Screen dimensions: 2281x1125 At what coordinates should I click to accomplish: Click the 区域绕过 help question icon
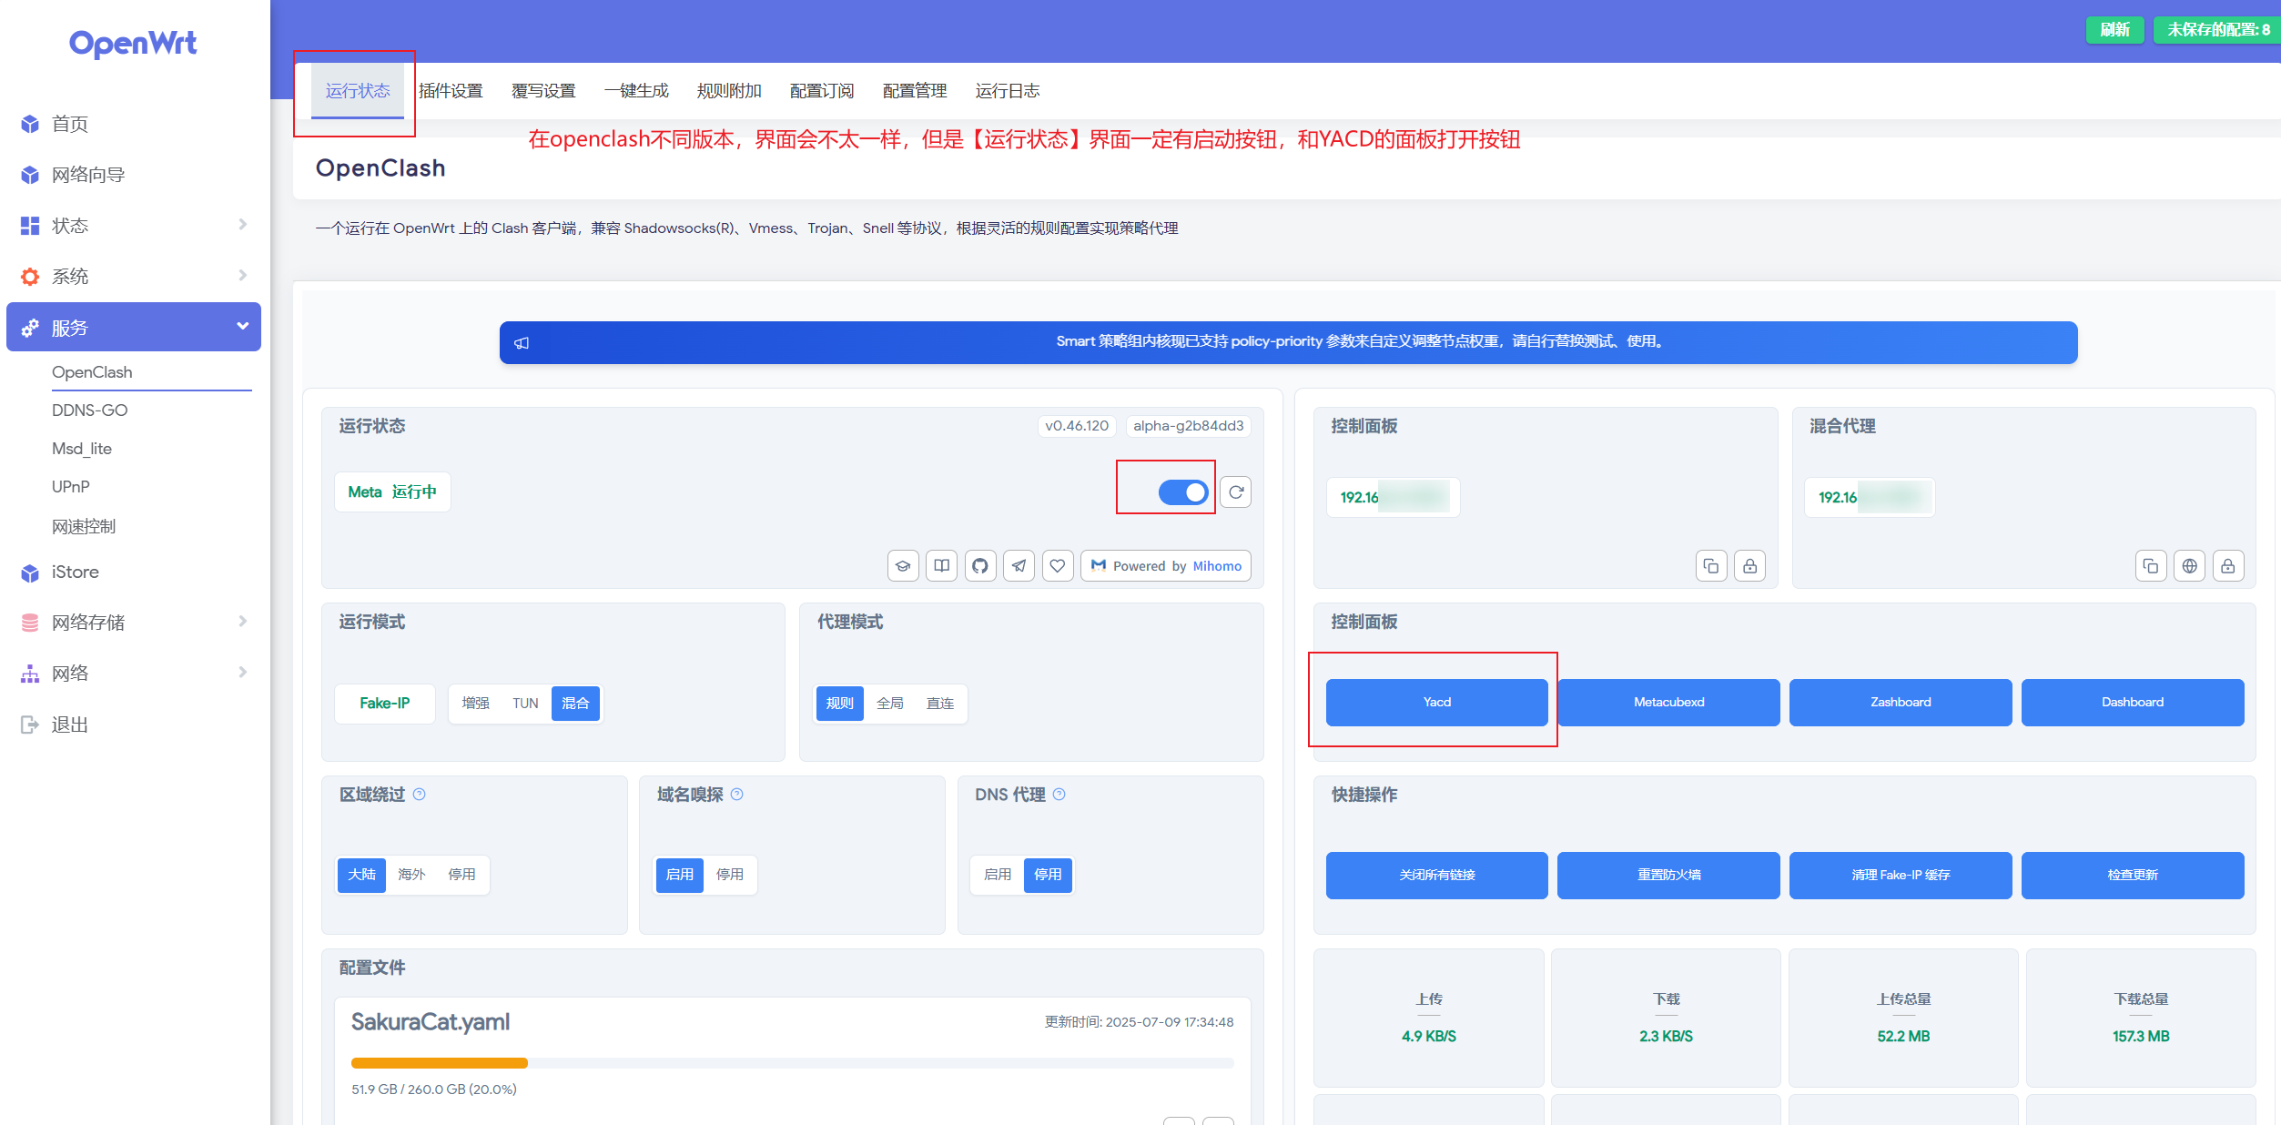pos(420,795)
